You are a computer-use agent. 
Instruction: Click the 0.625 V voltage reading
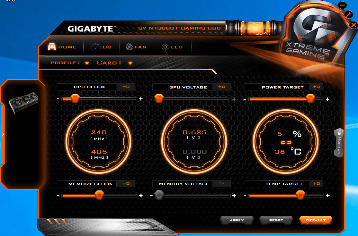tap(194, 132)
